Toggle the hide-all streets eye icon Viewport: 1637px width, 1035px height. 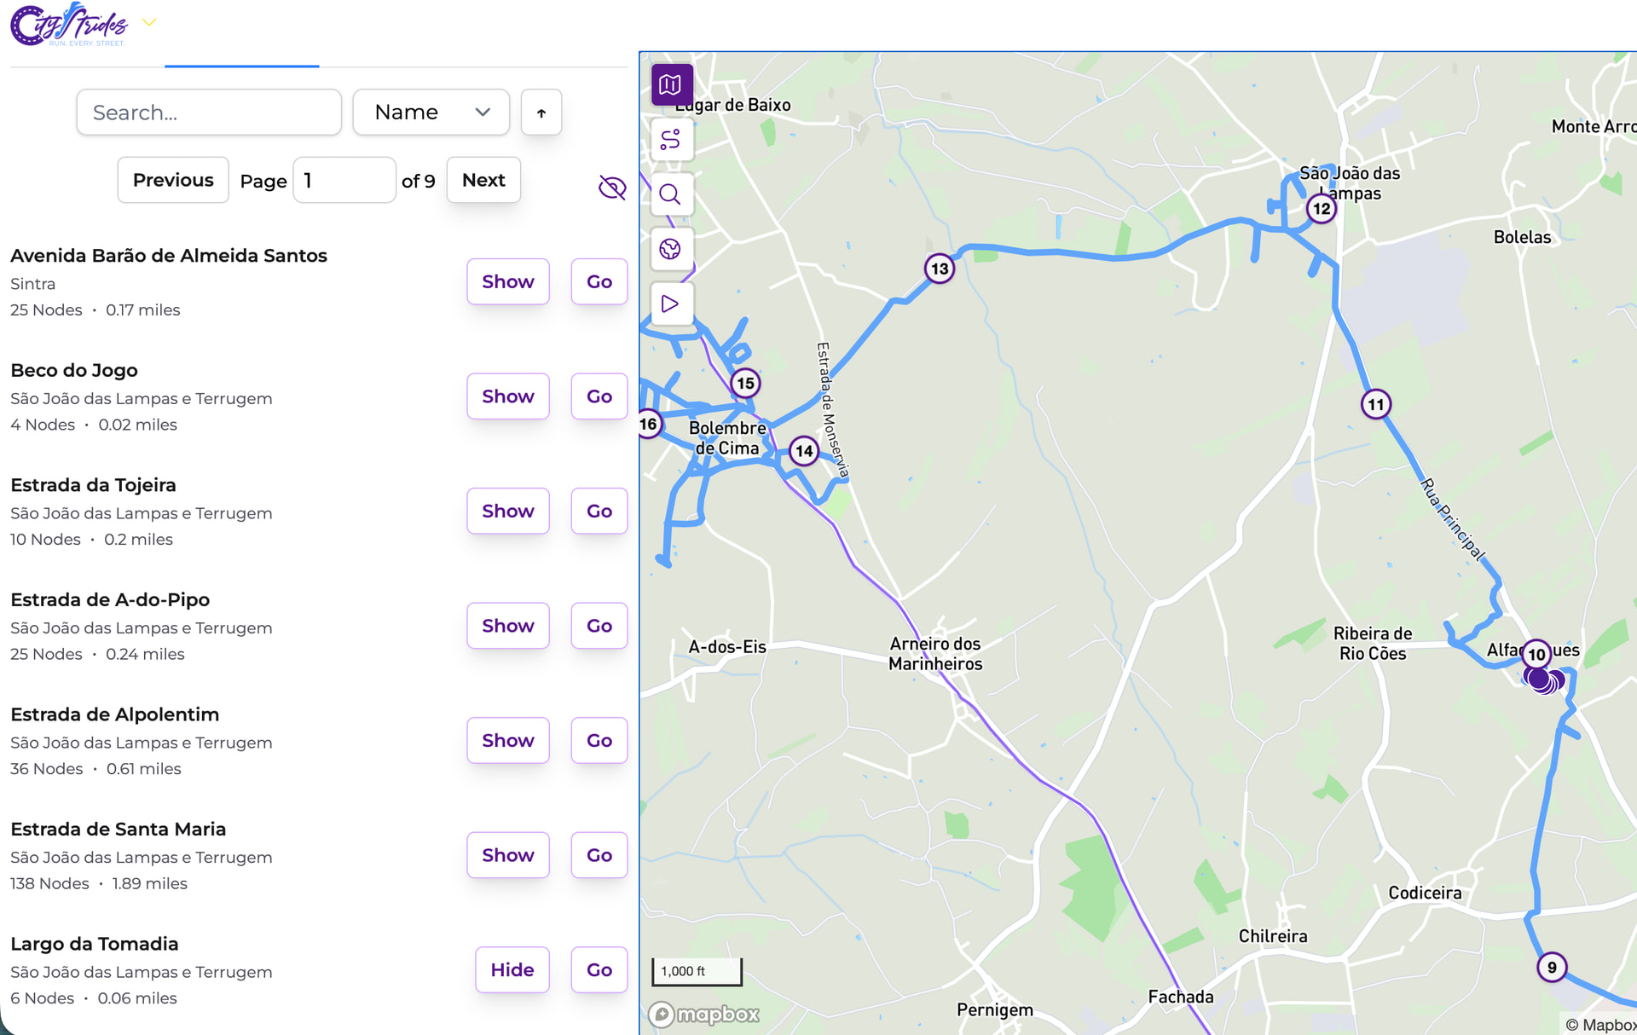coord(612,187)
